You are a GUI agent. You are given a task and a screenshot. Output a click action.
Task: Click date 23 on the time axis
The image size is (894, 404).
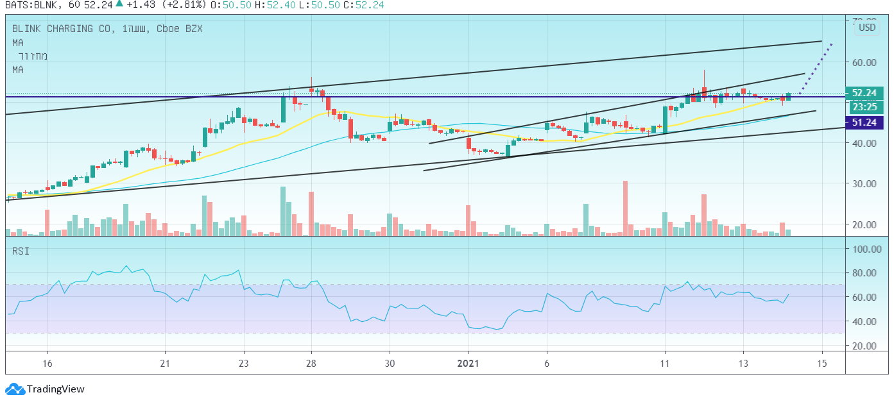click(244, 363)
